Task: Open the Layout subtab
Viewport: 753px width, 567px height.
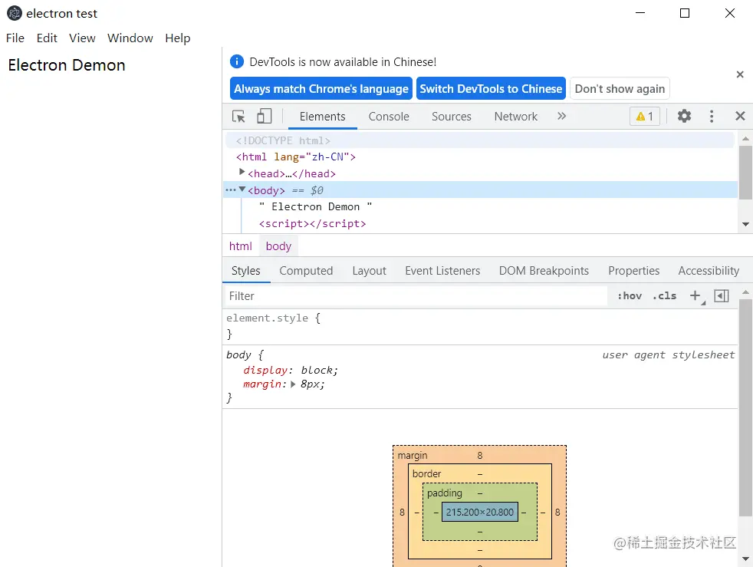Action: click(x=369, y=271)
